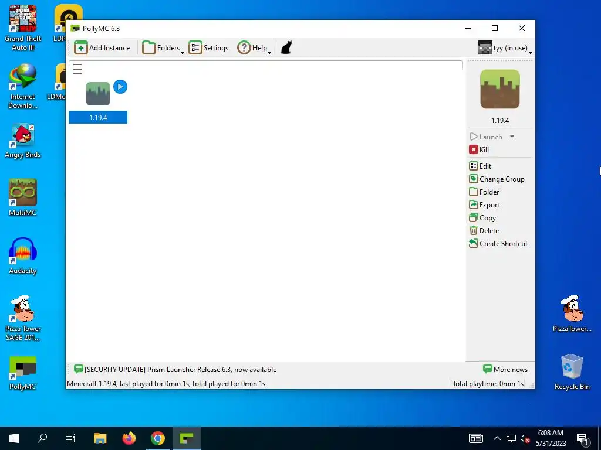Viewport: 601px width, 450px height.
Task: Open MultiMC desktop shortcut
Action: coord(23,197)
